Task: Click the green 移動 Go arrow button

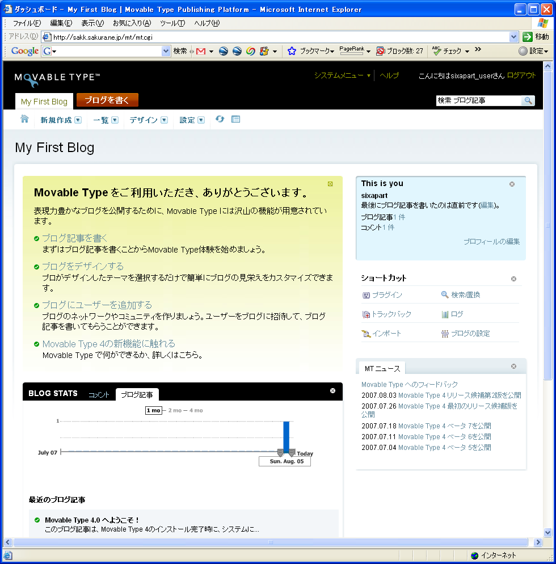Action: tap(527, 37)
